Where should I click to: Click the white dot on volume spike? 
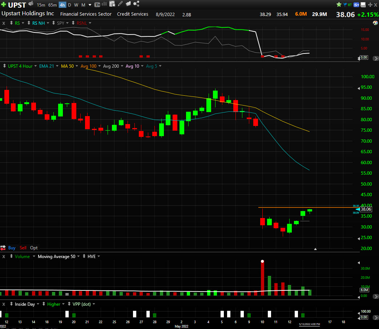(262, 261)
